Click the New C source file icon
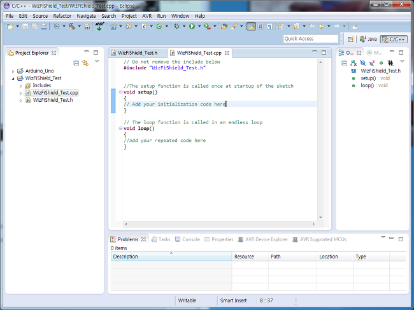The width and height of the screenshot is (414, 310). (x=144, y=26)
